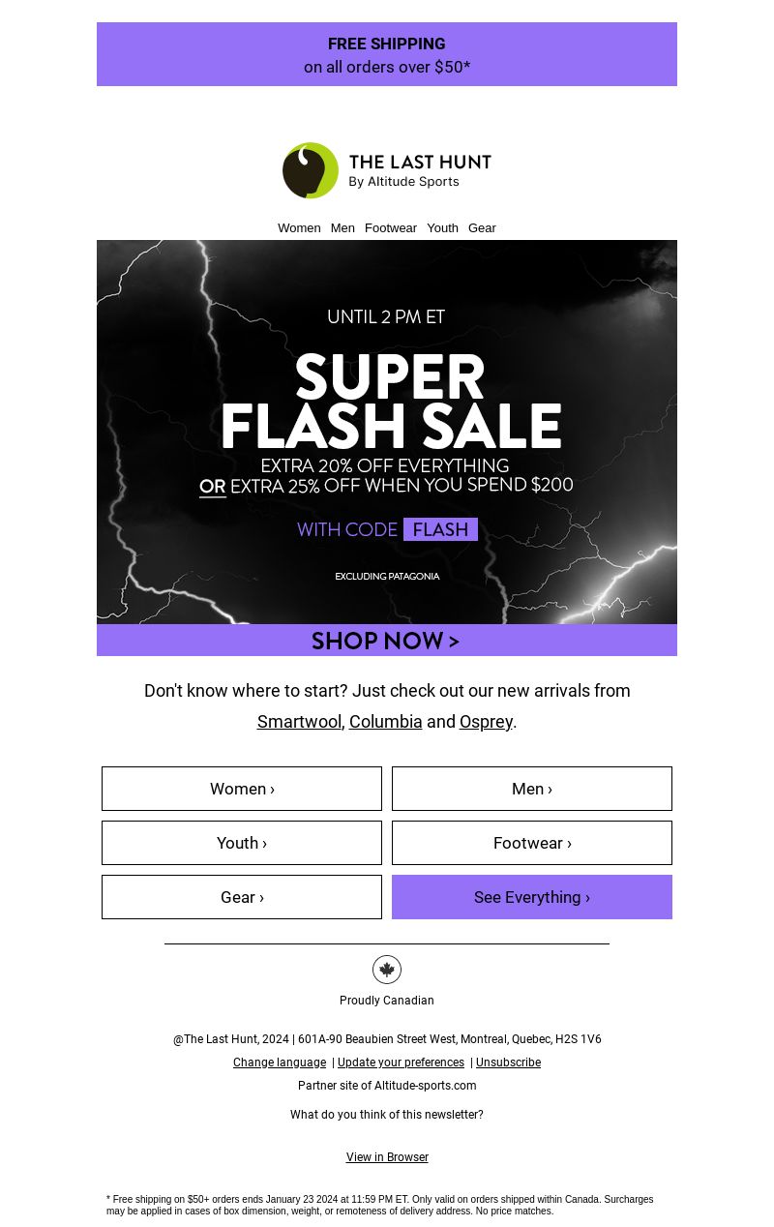Viewport: 774px width, 1227px height.
Task: Click the Super Flash Sale banner image
Action: tap(387, 432)
